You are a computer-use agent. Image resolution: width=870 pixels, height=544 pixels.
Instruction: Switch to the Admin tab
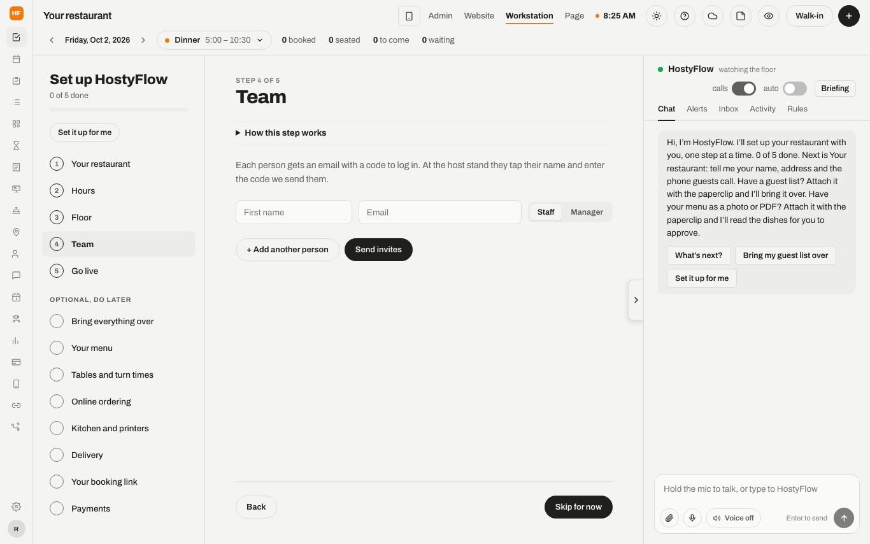[440, 16]
